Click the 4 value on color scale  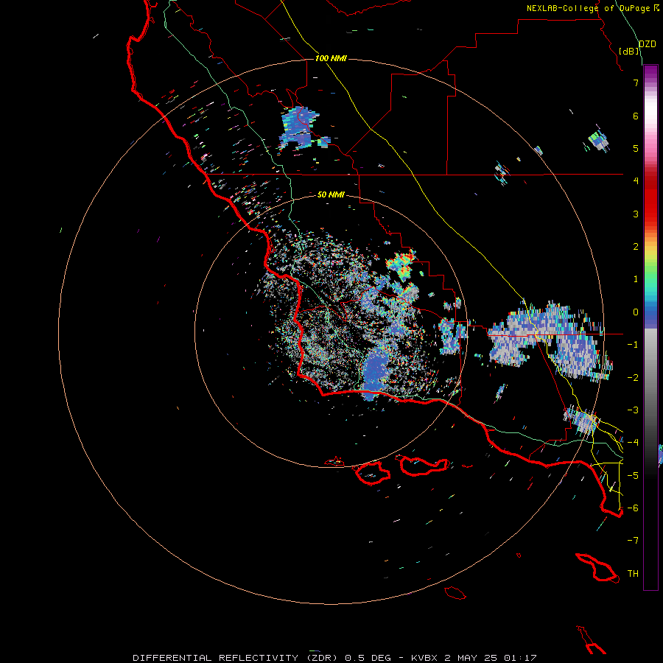coord(636,181)
